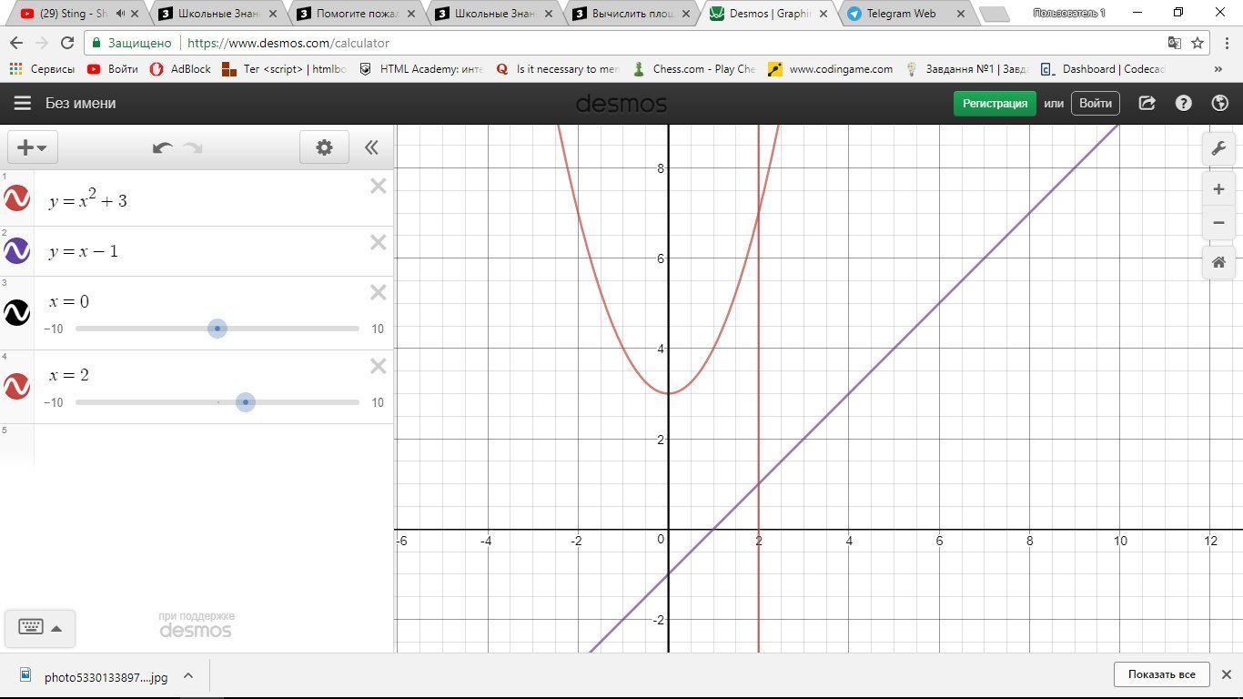The height and width of the screenshot is (699, 1243).
Task: Zoom out on the graph
Action: pos(1219,222)
